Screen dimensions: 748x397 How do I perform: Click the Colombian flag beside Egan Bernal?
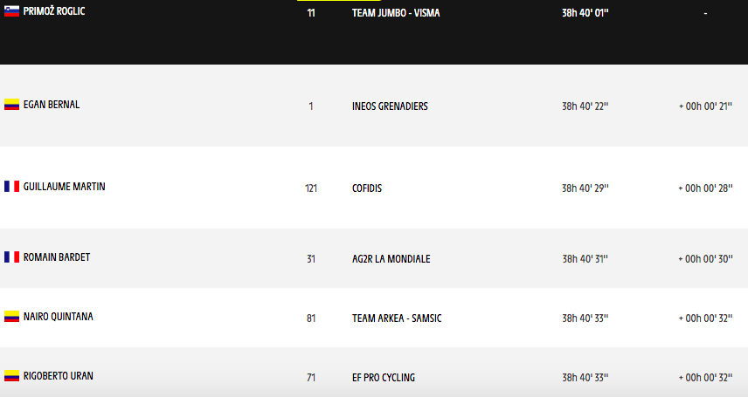(11, 105)
